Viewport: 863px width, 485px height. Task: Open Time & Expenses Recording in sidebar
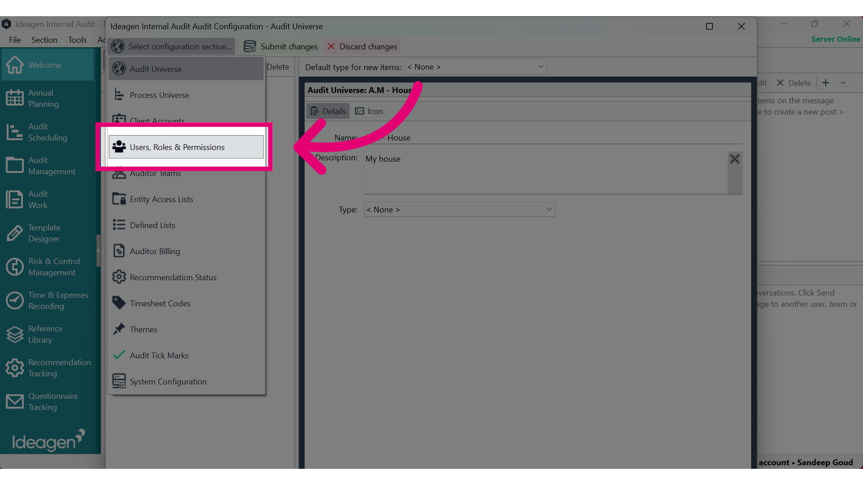(48, 300)
